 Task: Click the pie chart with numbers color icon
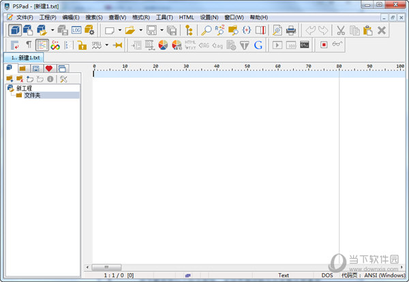[177, 45]
